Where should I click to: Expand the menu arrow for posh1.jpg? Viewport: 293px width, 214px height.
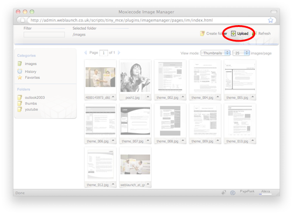tap(148, 97)
